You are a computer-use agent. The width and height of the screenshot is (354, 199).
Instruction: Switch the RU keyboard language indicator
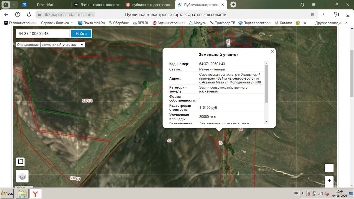point(296,193)
